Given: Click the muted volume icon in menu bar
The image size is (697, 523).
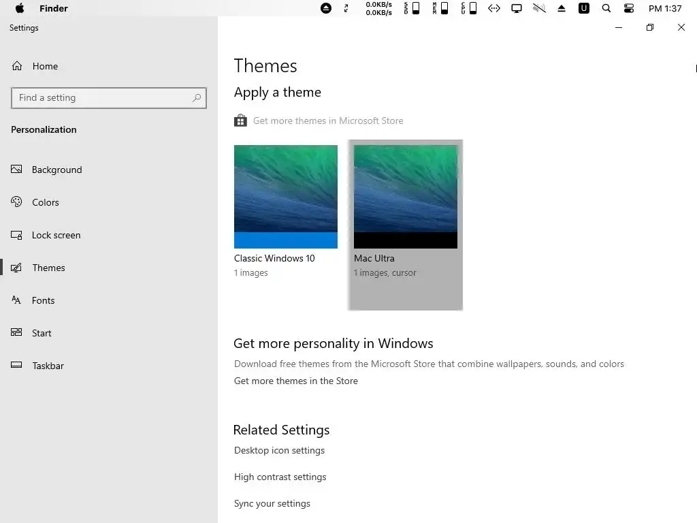Looking at the screenshot, I should (x=539, y=8).
